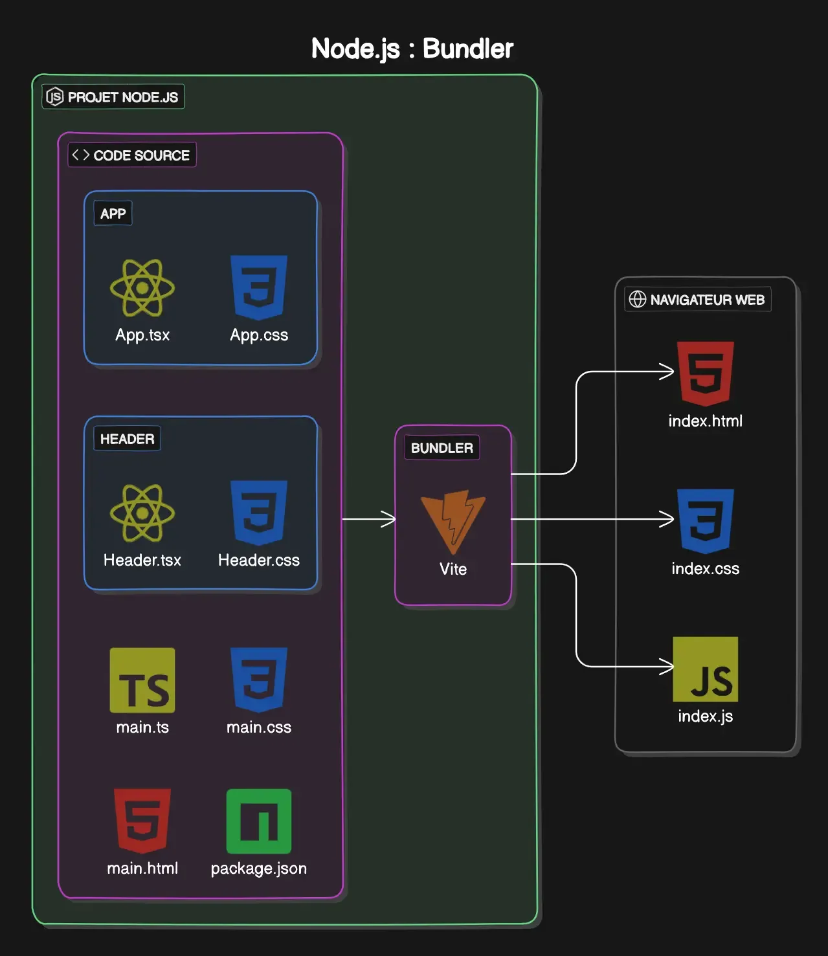Click the Header.tsx file name
The width and height of the screenshot is (828, 956).
(142, 560)
